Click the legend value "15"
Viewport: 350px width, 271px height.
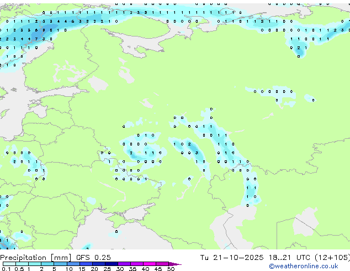point(82,269)
